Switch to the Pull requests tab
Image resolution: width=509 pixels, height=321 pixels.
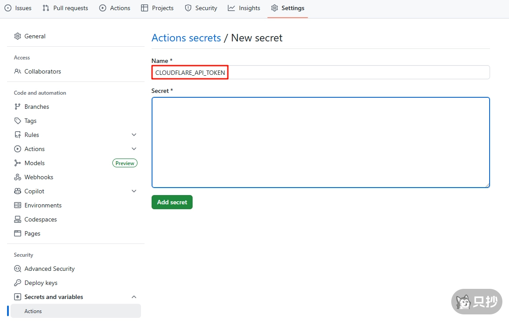(65, 7)
